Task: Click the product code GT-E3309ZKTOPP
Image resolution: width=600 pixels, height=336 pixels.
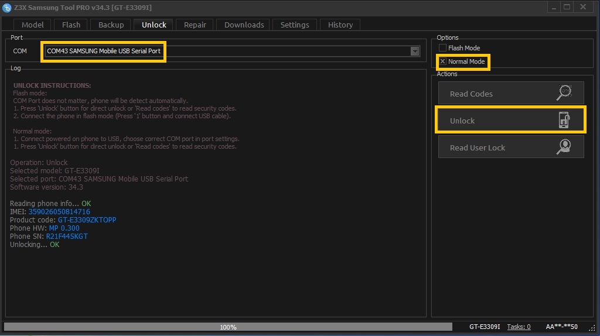Action: tap(87, 220)
